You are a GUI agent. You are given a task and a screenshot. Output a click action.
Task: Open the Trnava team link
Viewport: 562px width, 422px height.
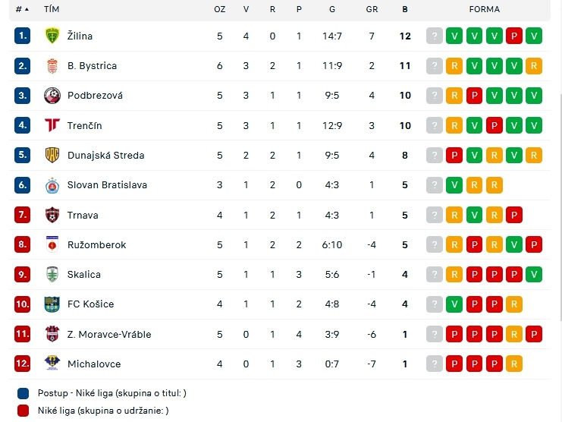click(83, 215)
